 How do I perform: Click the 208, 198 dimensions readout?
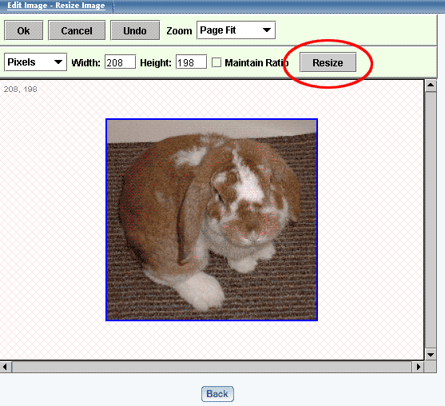[21, 90]
